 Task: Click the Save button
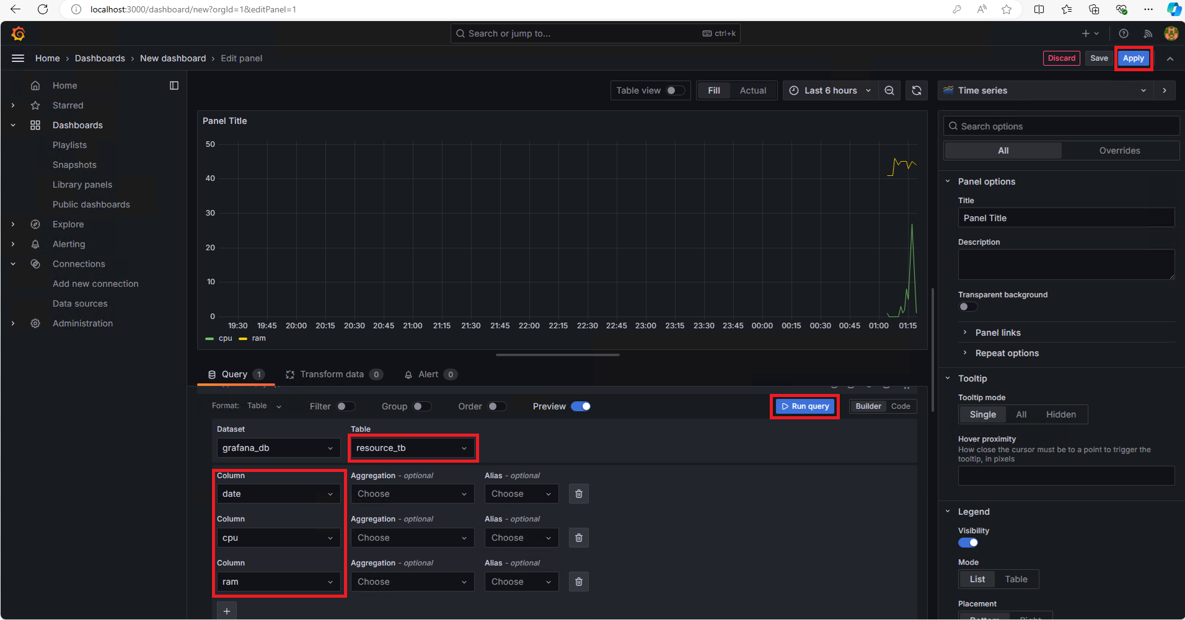(1099, 58)
